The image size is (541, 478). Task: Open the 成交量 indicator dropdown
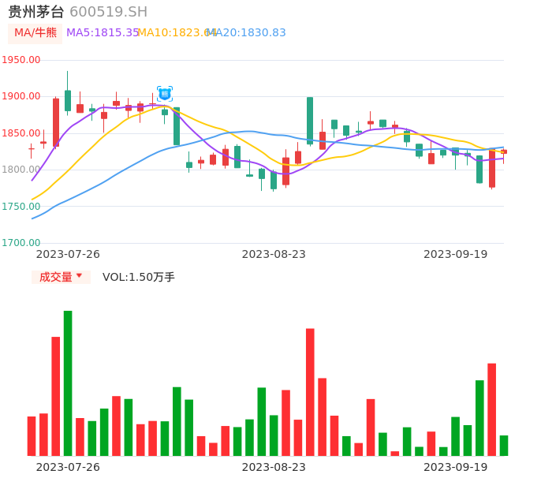(x=61, y=277)
